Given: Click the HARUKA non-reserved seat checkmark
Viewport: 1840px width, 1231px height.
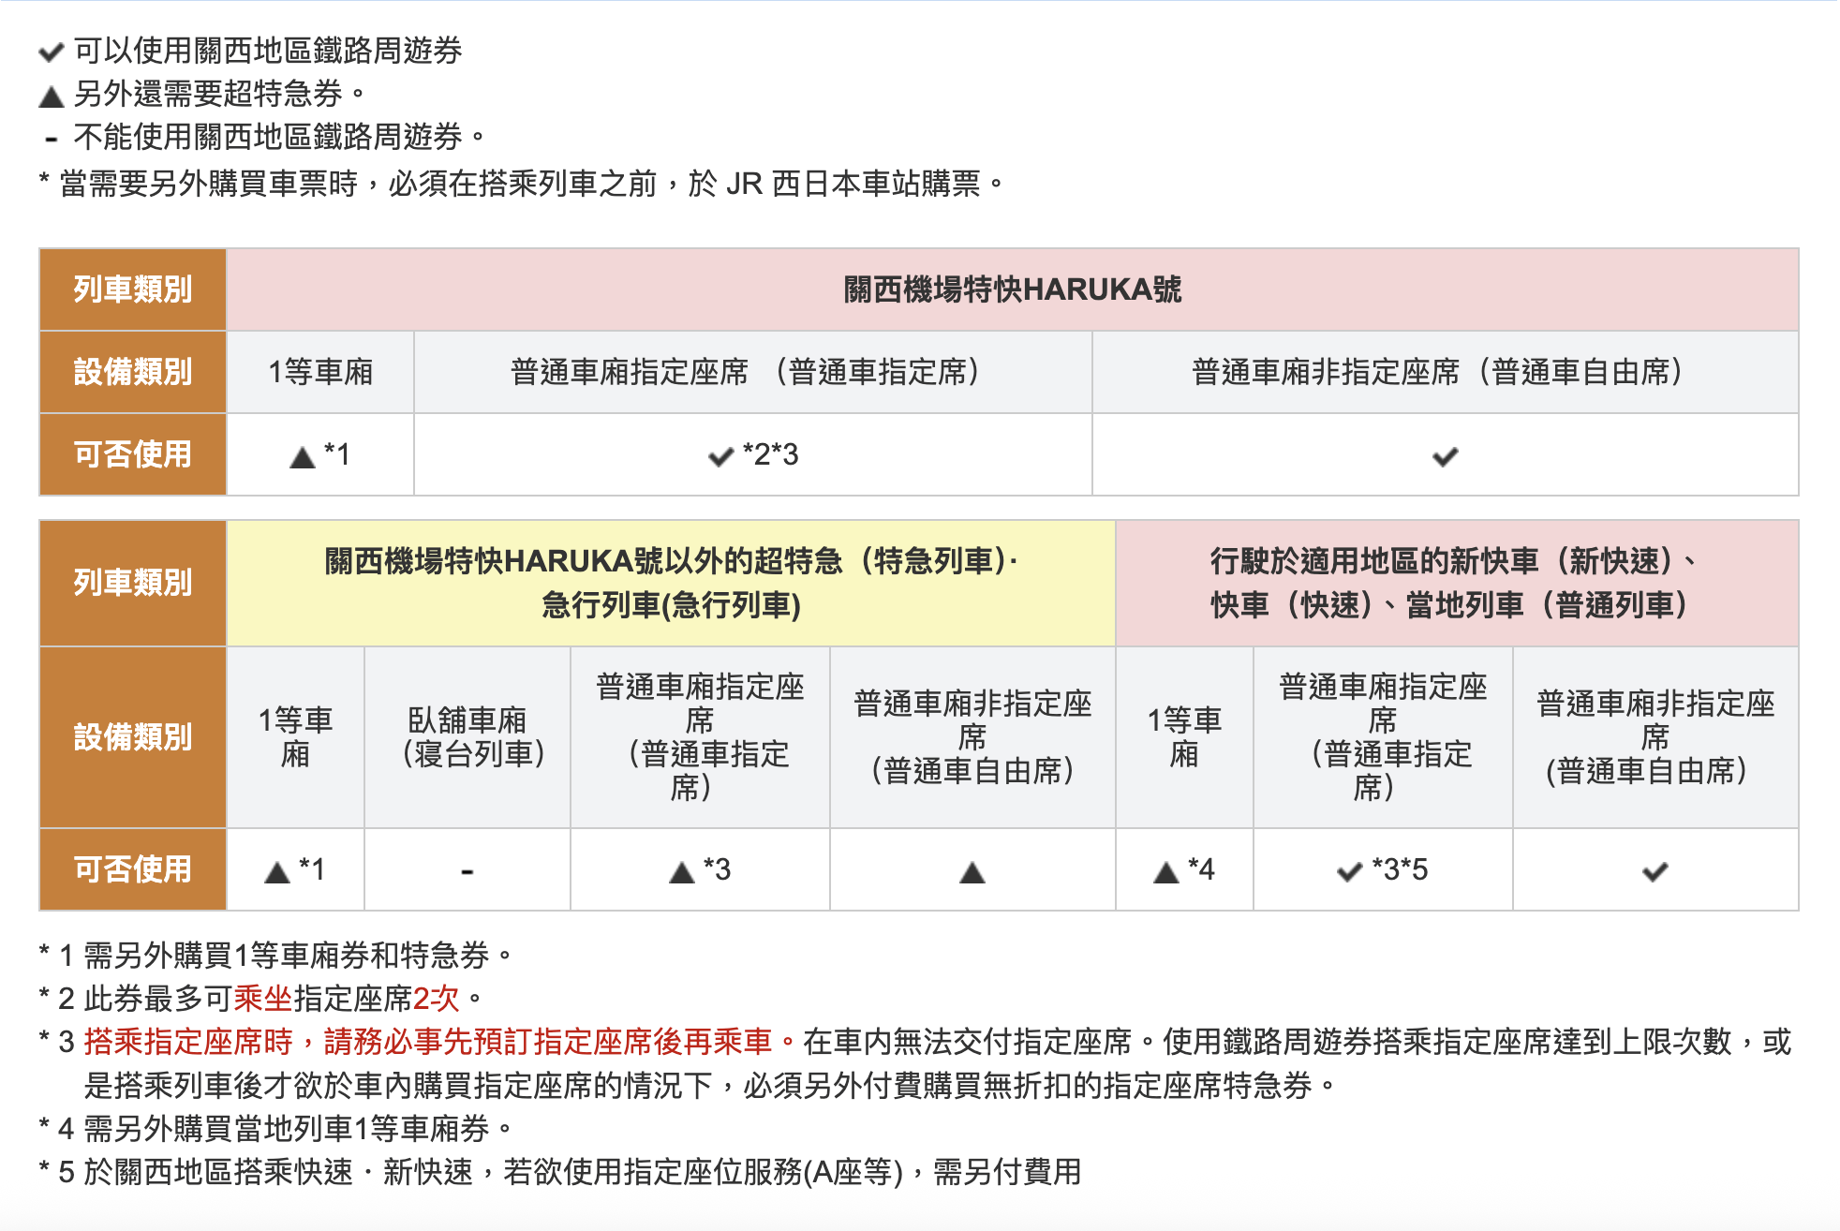Looking at the screenshot, I should click(x=1445, y=457).
